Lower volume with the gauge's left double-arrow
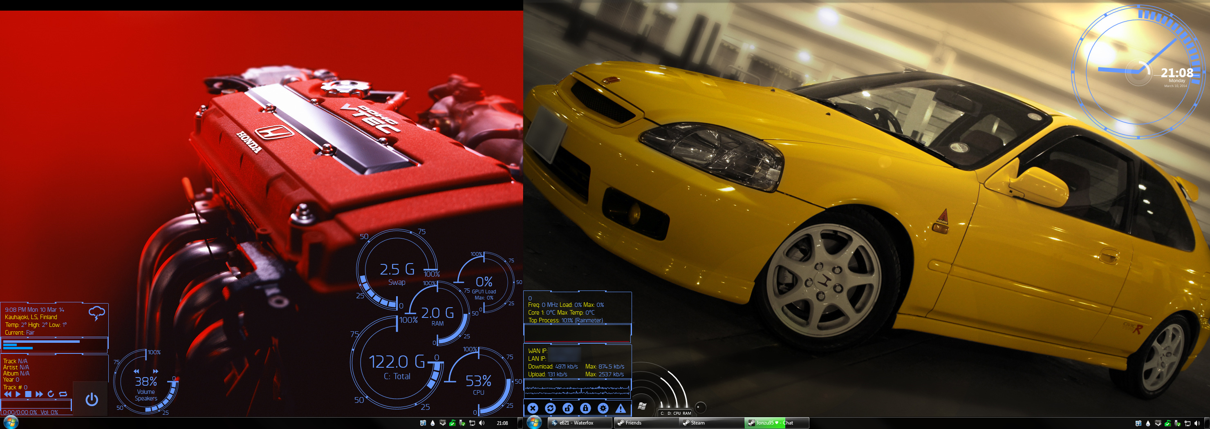 136,371
